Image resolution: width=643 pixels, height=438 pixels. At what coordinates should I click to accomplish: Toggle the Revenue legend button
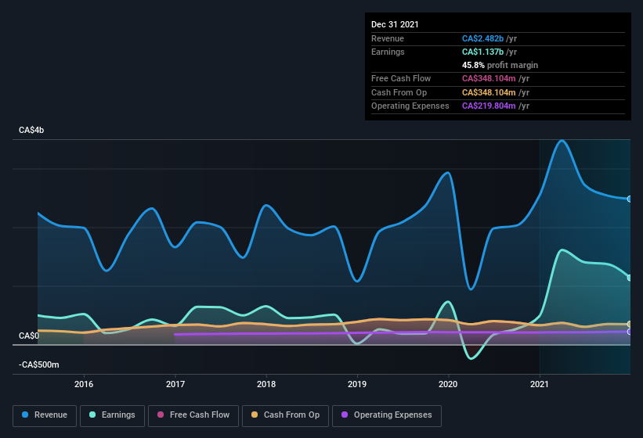point(45,415)
